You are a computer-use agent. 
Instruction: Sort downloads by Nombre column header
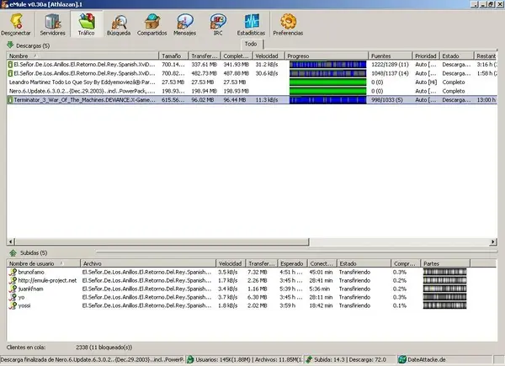pos(82,56)
